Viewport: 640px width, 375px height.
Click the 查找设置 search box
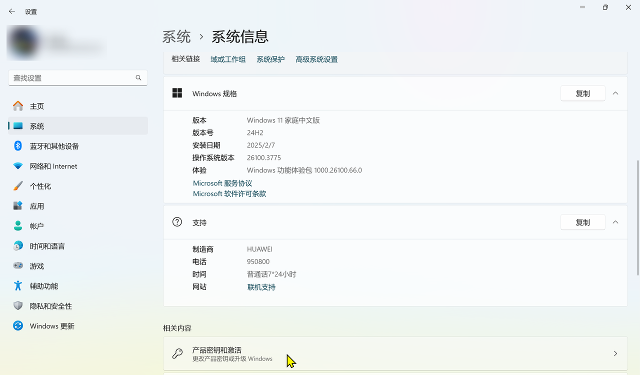(72, 78)
